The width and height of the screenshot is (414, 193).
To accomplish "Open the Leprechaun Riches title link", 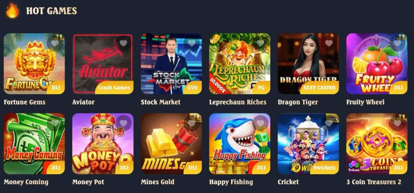I will [238, 102].
